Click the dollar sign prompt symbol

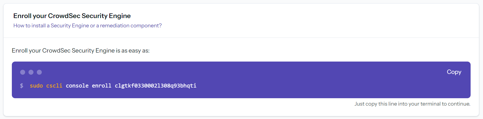click(22, 86)
